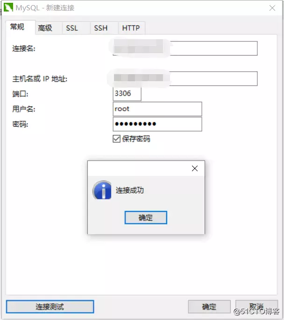Run 连接测试 connection test
The image size is (284, 320).
click(50, 306)
